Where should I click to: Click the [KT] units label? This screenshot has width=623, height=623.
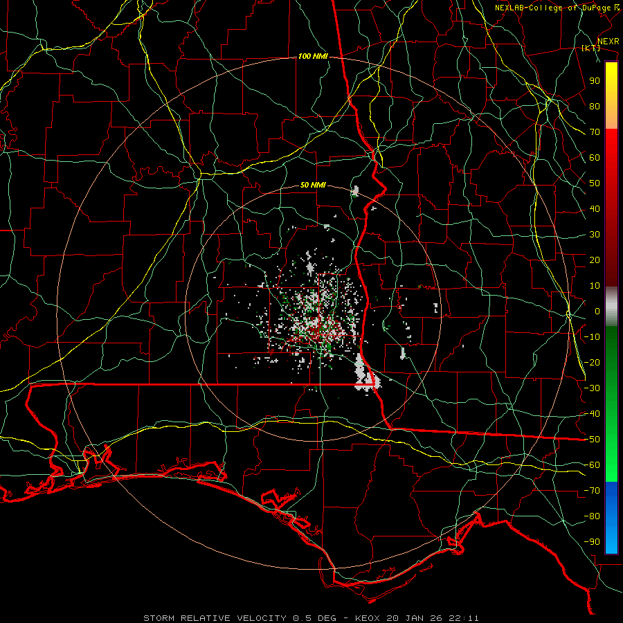click(x=590, y=48)
